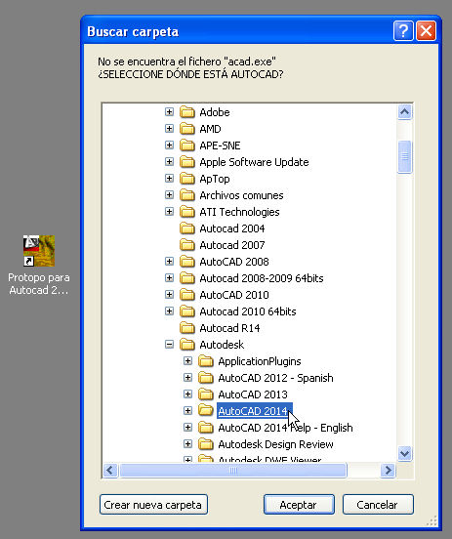Click the Autodesk folder icon
Image resolution: width=452 pixels, height=539 pixels.
[187, 344]
